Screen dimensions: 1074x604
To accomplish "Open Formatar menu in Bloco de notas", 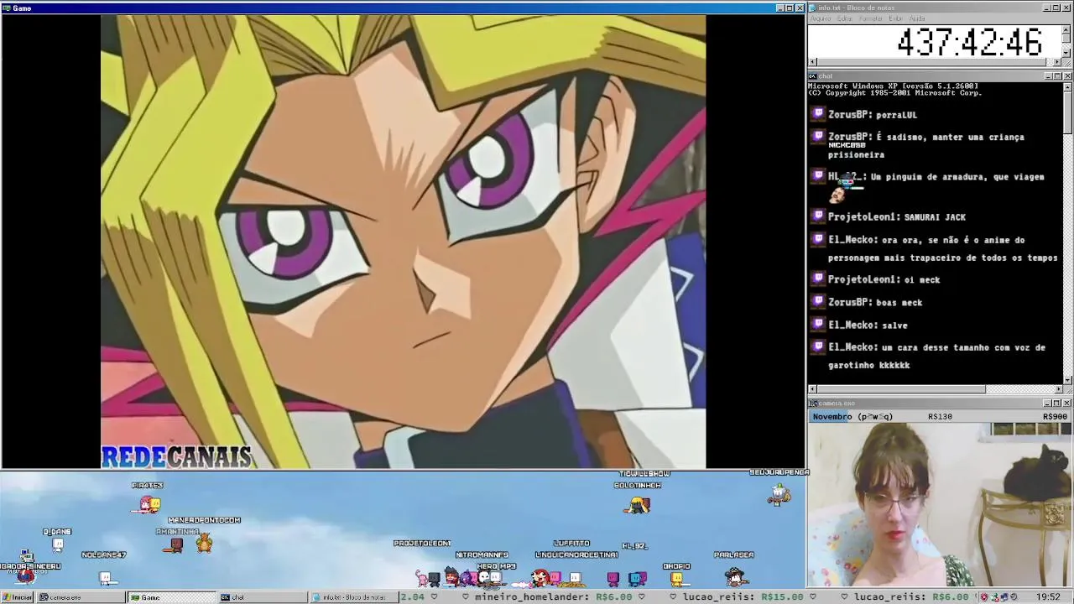I will [x=871, y=18].
